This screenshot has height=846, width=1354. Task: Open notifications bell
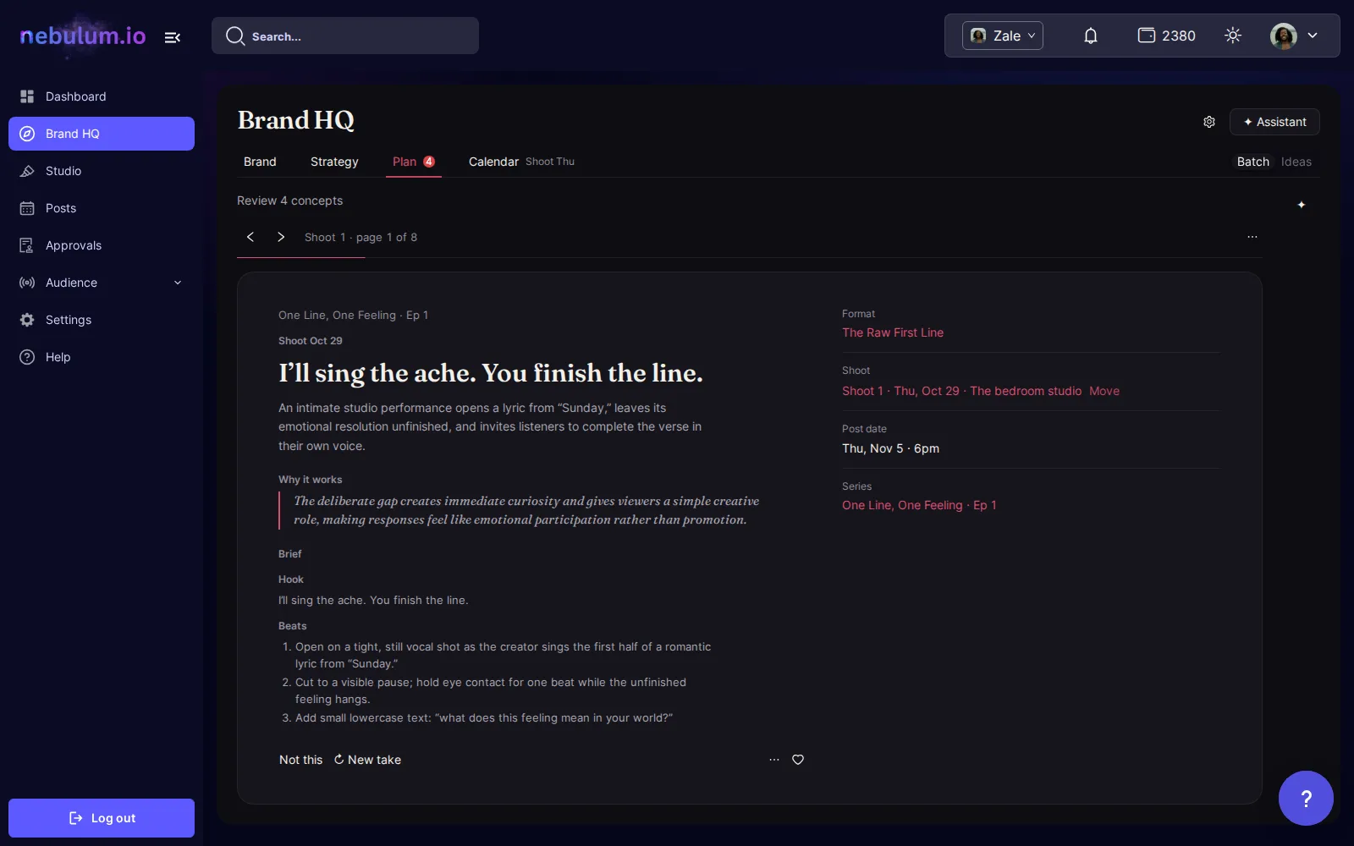(x=1091, y=36)
